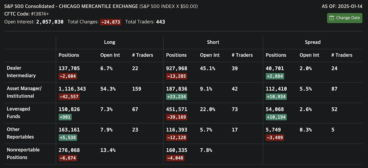
Task: Select the Other Reportables row label
Action: [x=20, y=133]
